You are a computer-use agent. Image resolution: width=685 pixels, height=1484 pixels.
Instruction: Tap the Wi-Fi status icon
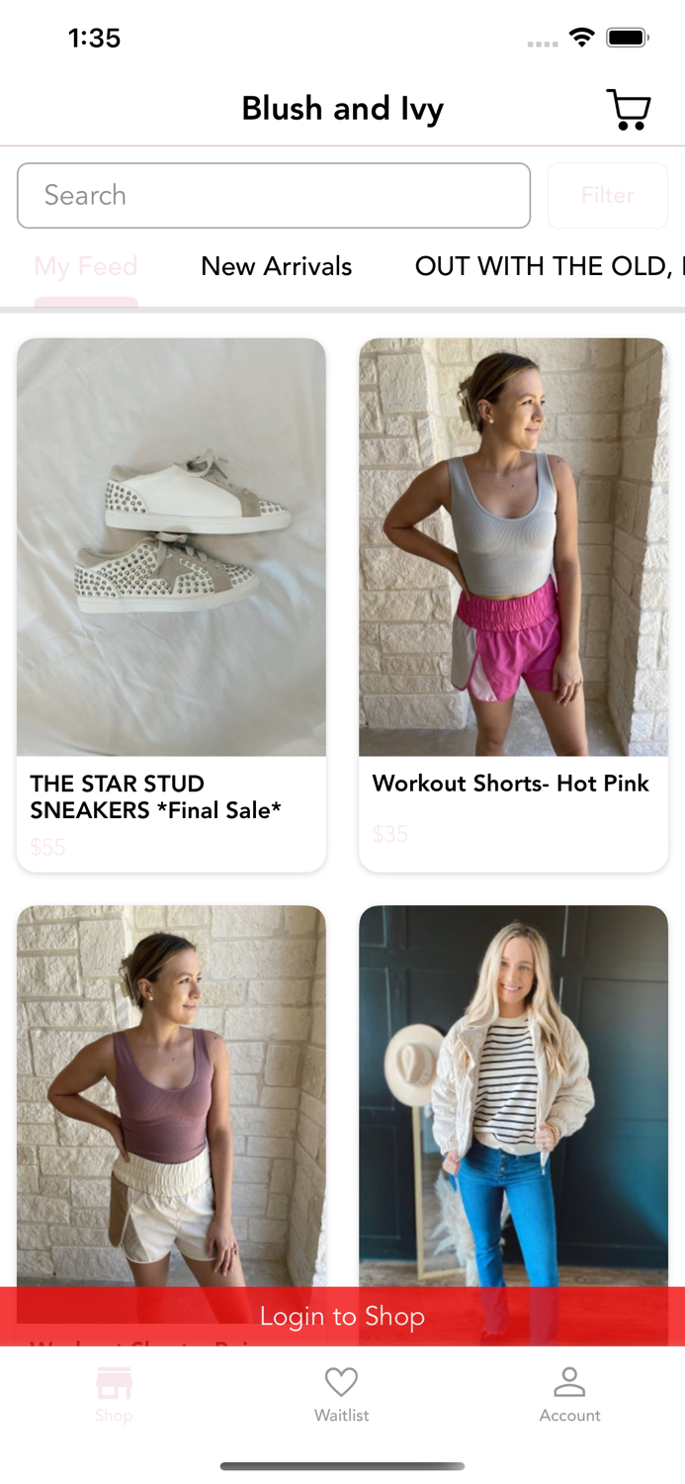tap(582, 38)
